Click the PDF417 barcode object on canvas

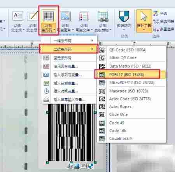coord(71,133)
